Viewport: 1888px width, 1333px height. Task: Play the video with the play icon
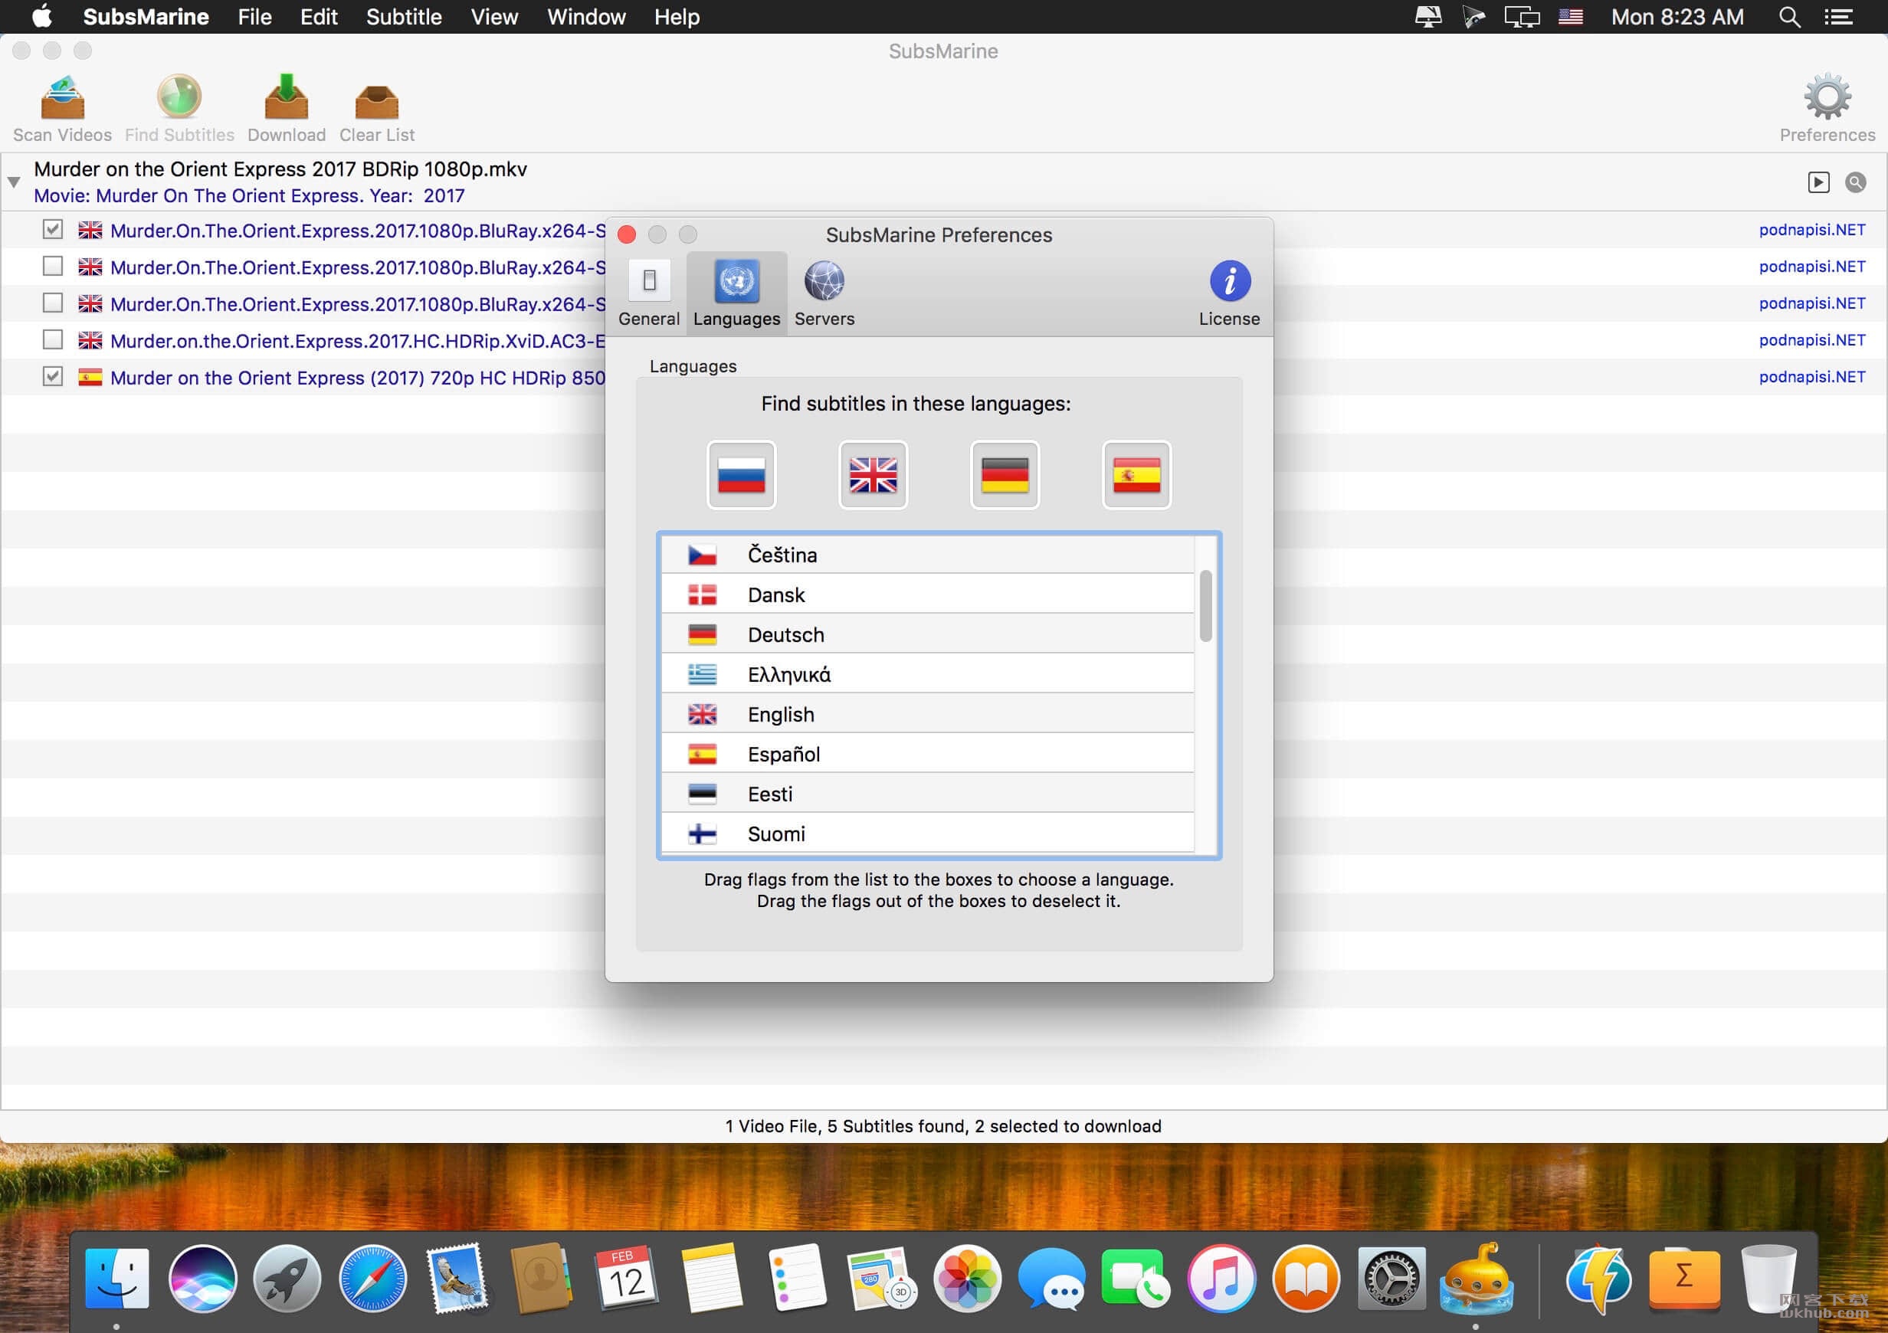pos(1818,182)
